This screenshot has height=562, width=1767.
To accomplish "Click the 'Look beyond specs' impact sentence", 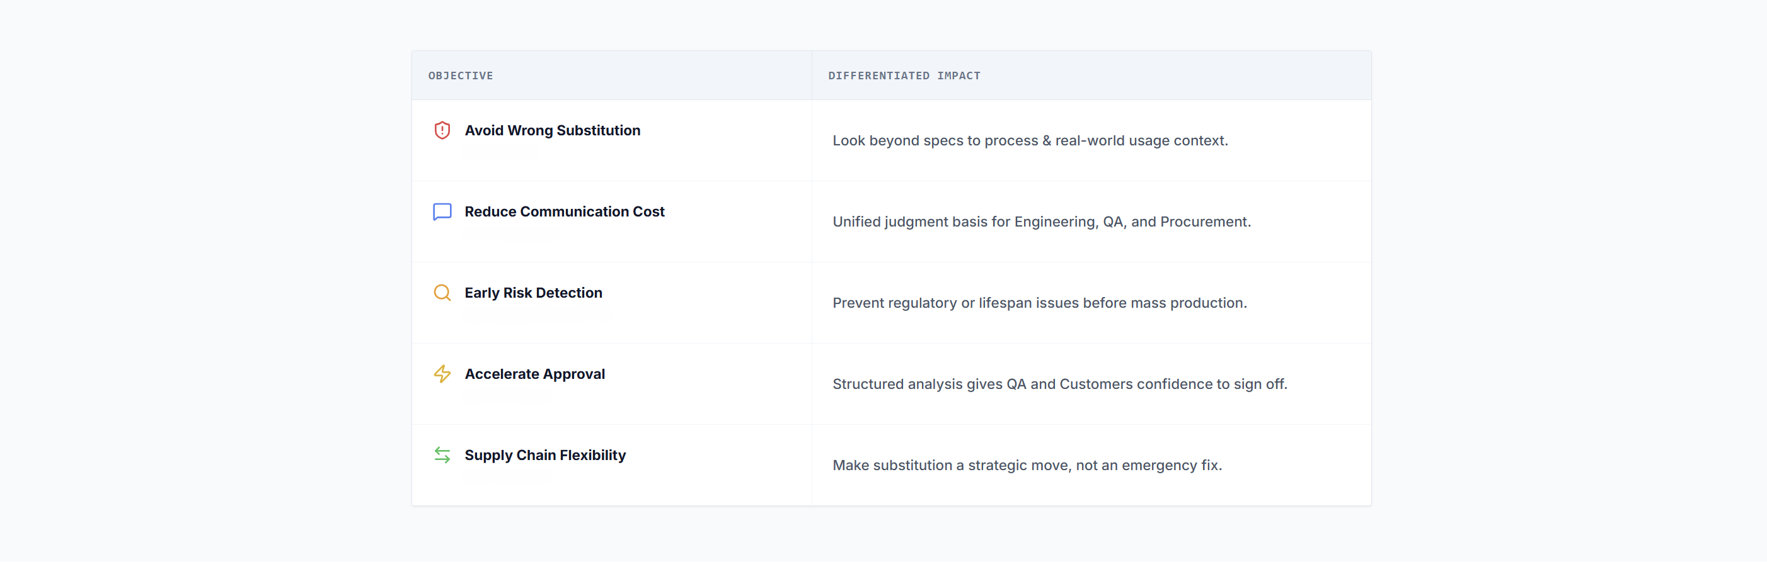I will [1030, 140].
